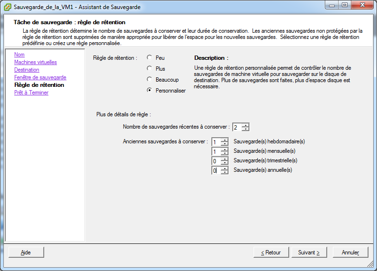Increase weekly backups (hebdomadaire) count

click(x=224, y=140)
